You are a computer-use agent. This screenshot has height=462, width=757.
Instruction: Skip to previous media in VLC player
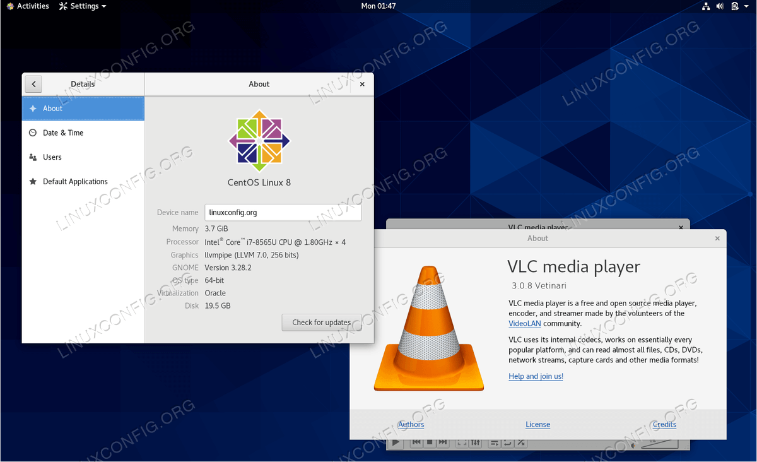pos(416,443)
